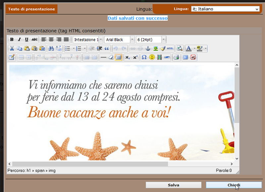This screenshot has width=265, height=192.
Task: Click the Print icon
Action: click(176, 57)
